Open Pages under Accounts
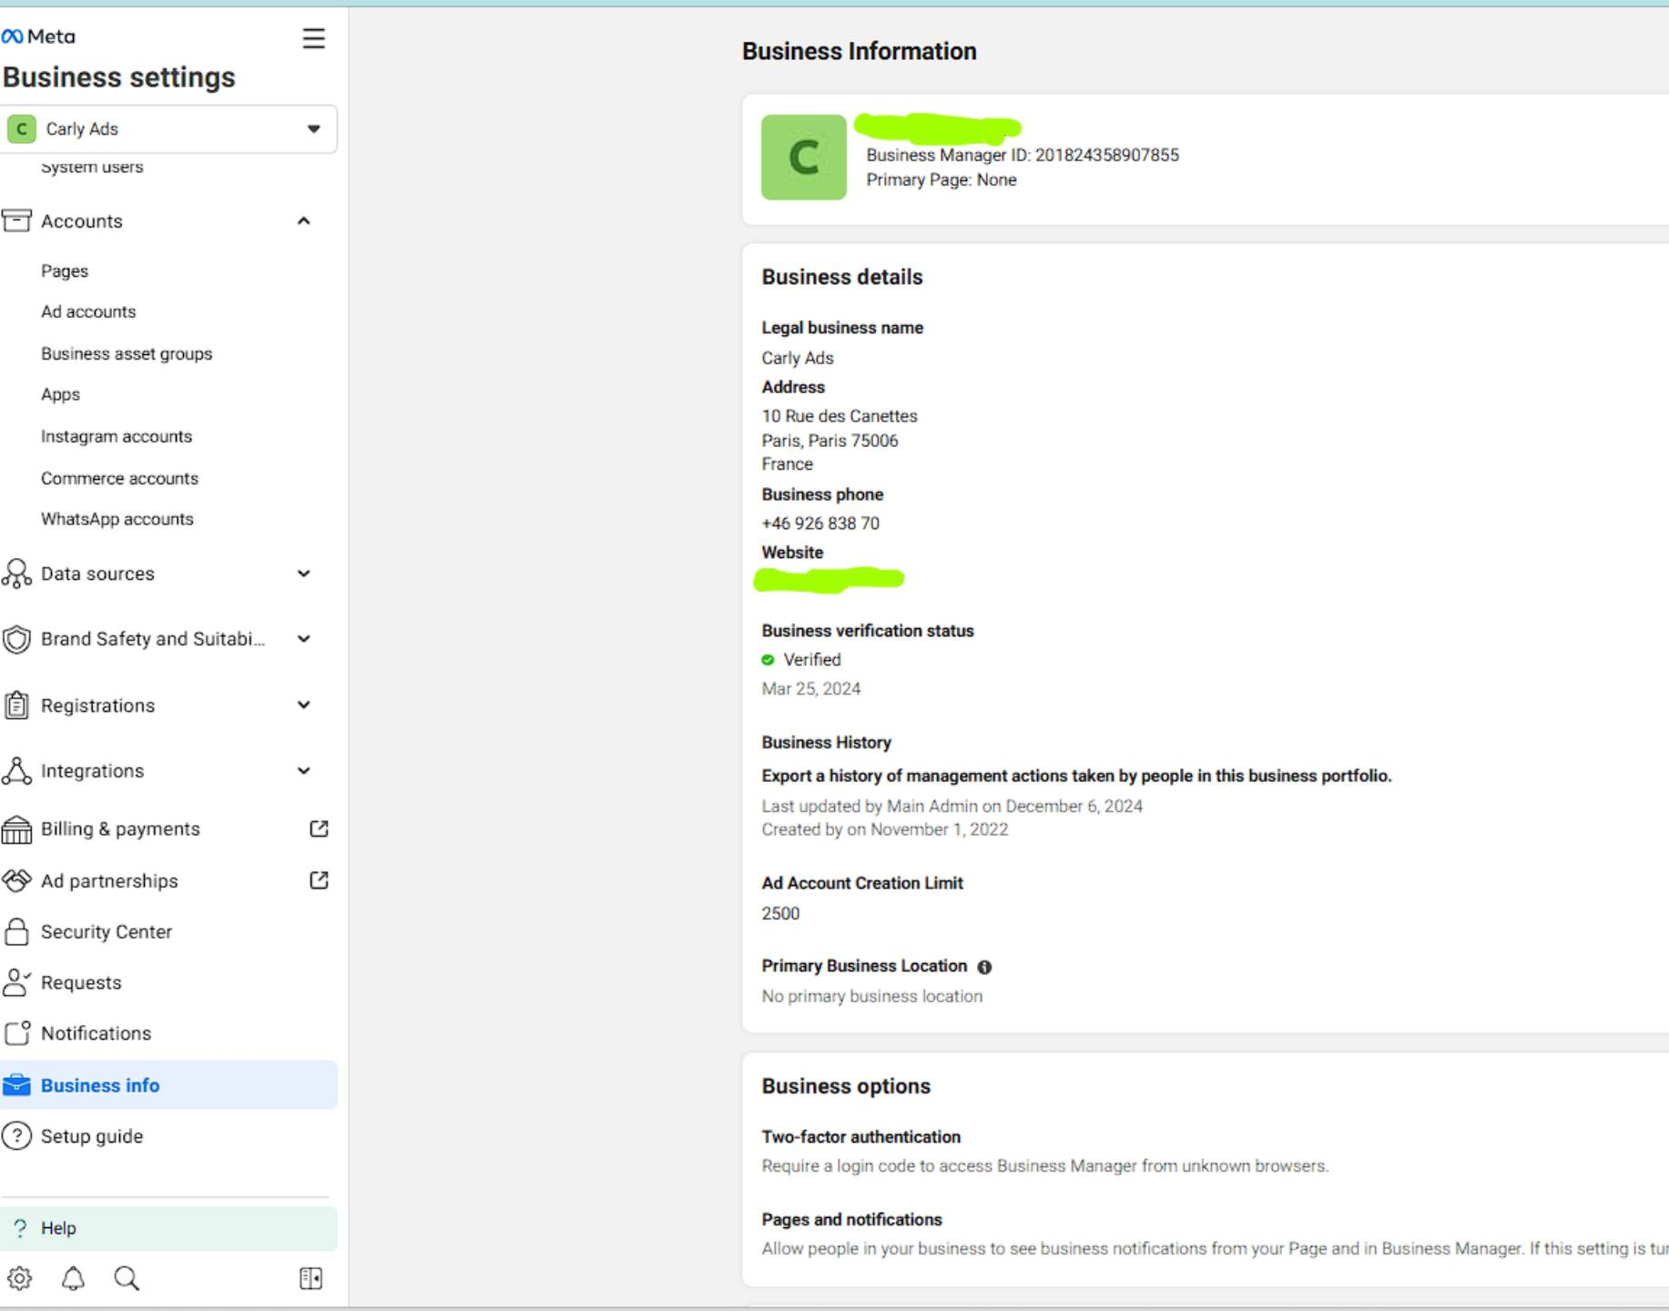1669x1311 pixels. 65,271
